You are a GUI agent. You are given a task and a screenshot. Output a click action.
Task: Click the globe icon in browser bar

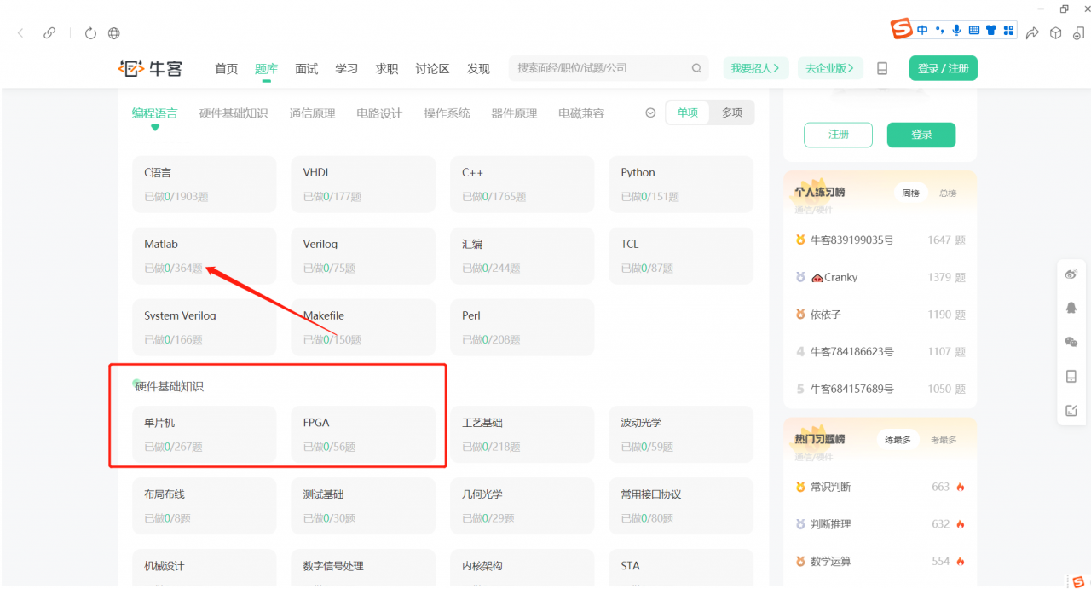point(114,33)
